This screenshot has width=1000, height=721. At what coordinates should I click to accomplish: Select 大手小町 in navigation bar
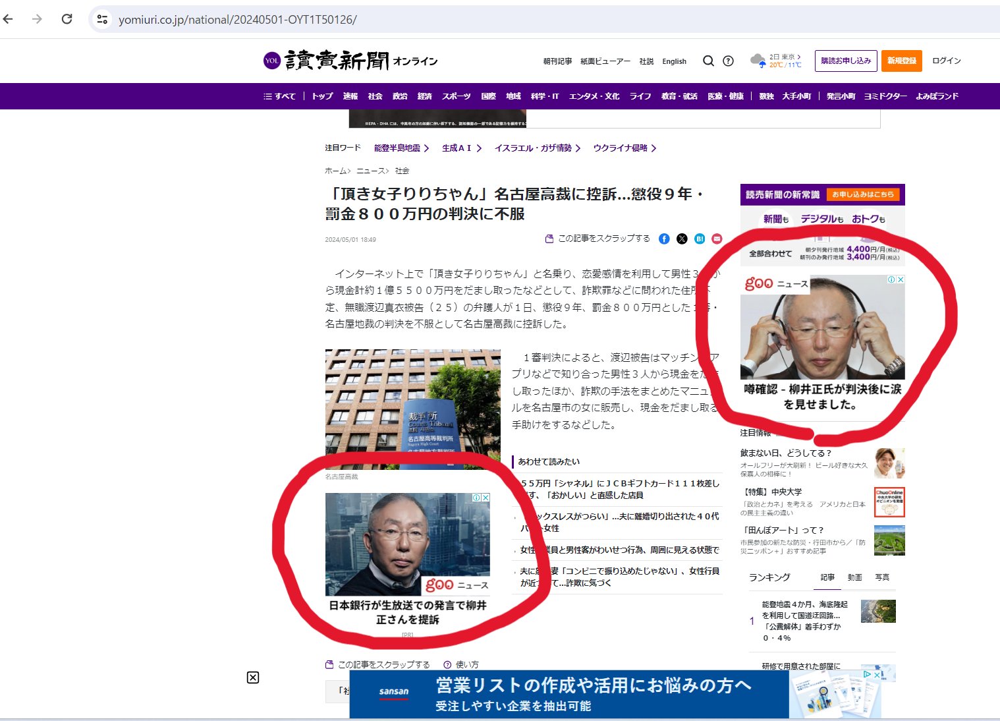pos(796,96)
